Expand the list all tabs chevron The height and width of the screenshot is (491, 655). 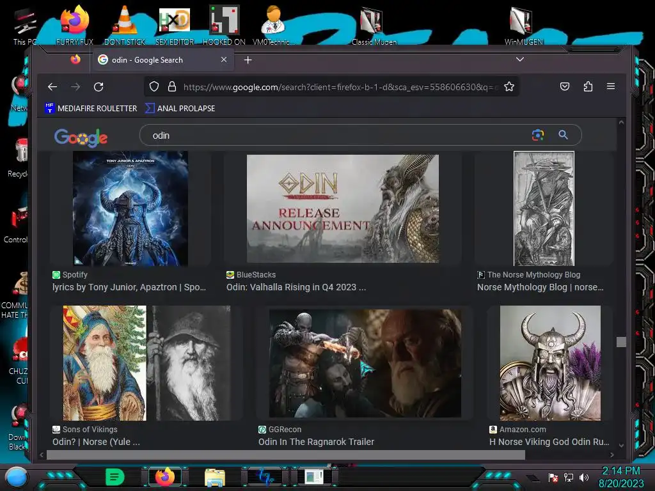[519, 59]
